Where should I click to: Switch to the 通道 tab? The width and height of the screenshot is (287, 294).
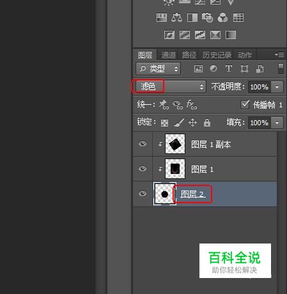click(x=168, y=55)
